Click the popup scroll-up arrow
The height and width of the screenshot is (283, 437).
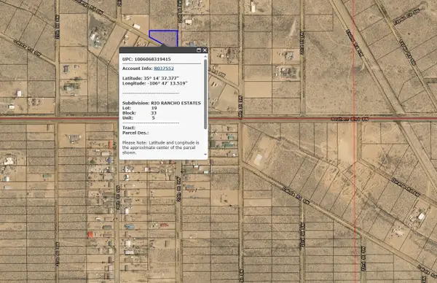coord(205,56)
